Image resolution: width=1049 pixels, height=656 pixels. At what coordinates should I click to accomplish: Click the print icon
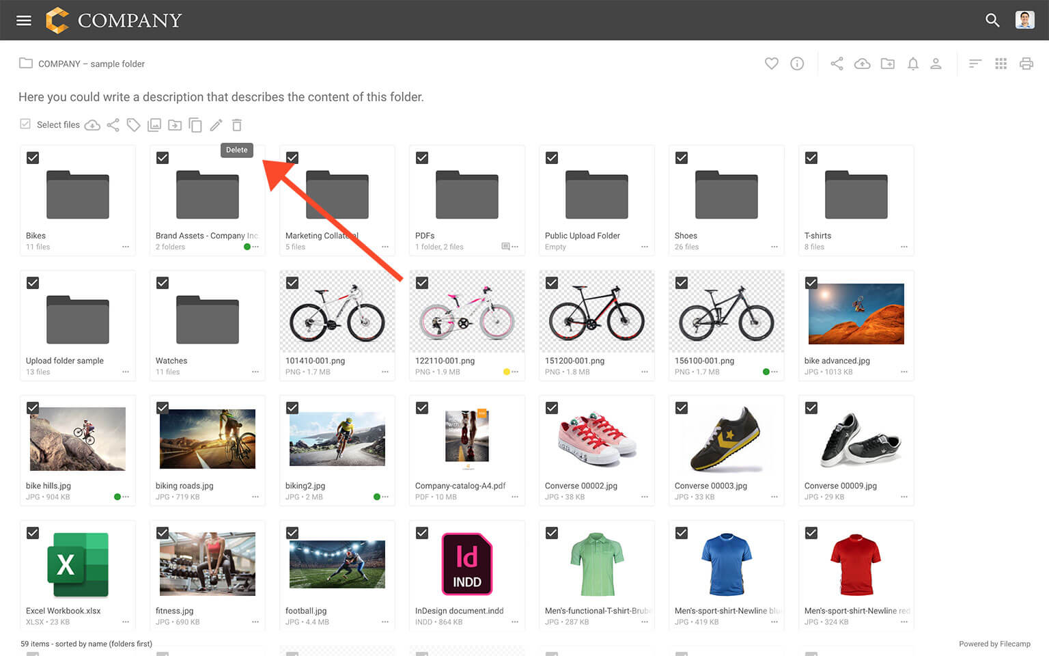pyautogui.click(x=1026, y=64)
